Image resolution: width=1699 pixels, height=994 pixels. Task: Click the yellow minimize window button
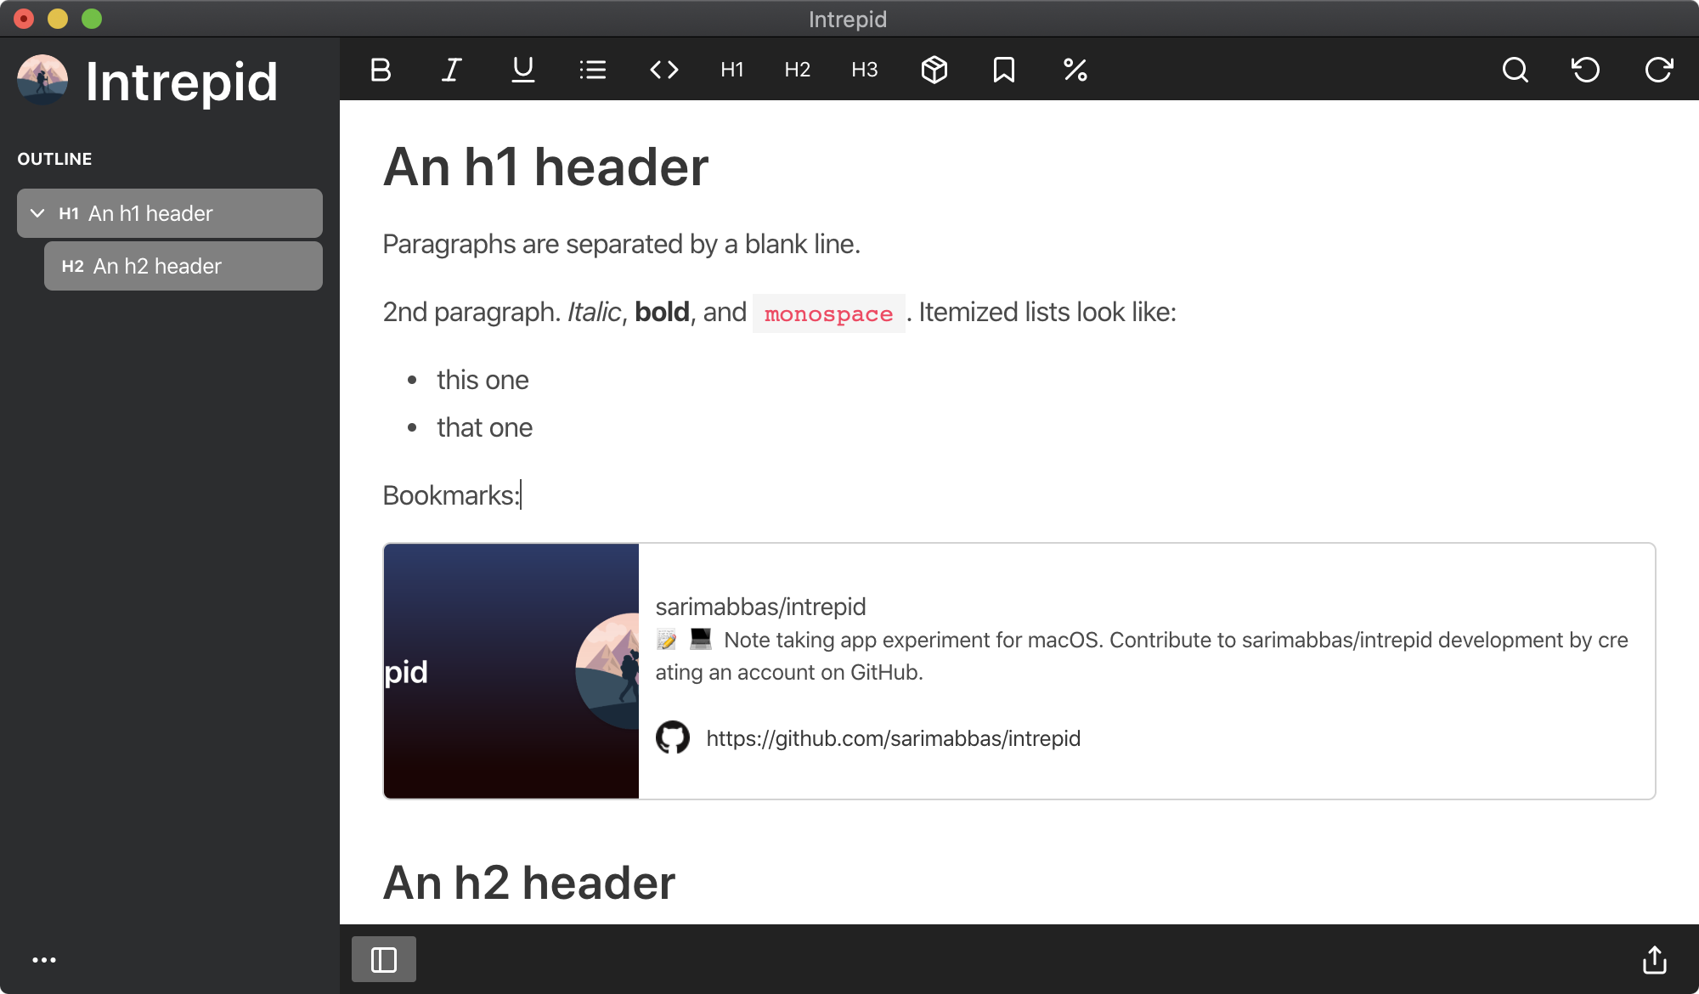pyautogui.click(x=58, y=19)
